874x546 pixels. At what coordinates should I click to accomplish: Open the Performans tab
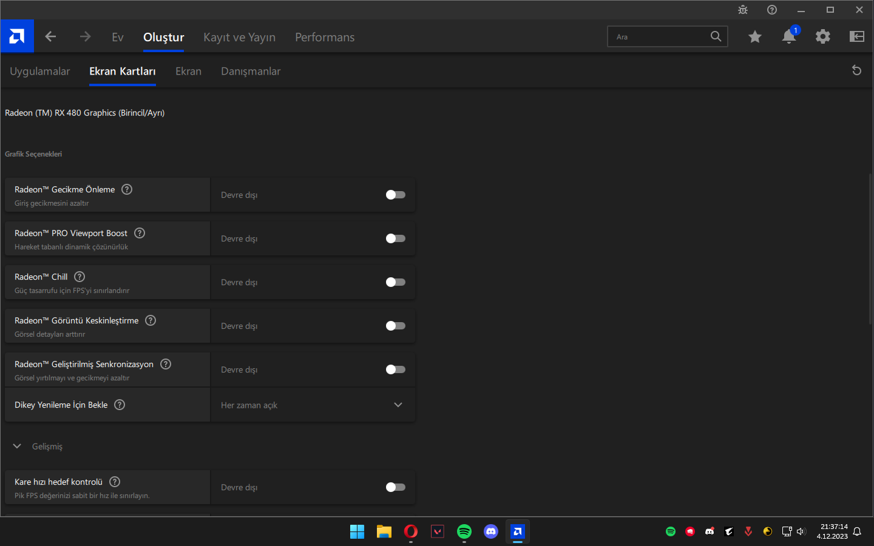point(325,37)
